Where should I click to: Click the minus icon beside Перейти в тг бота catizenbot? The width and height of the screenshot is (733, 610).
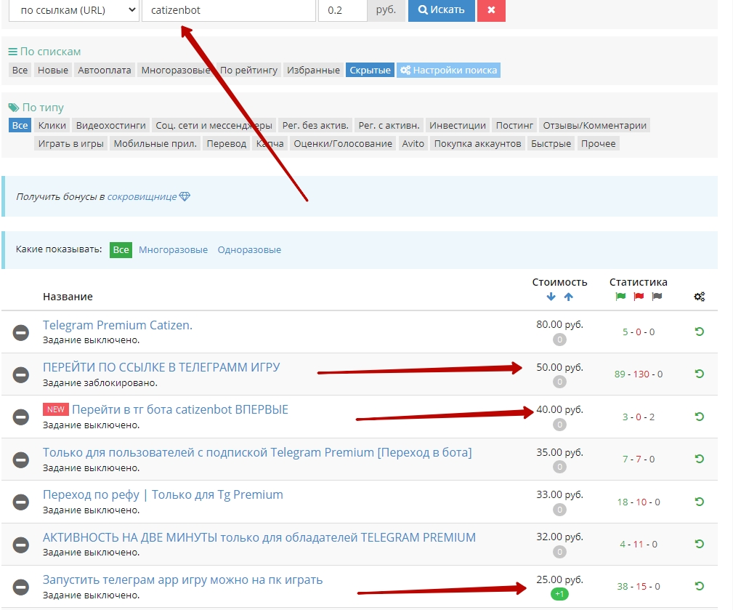(x=20, y=417)
